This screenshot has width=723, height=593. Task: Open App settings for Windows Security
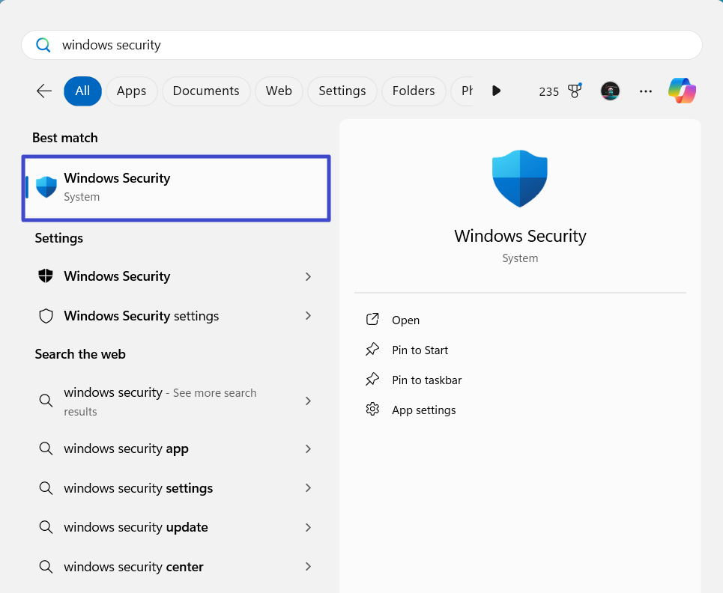(423, 410)
